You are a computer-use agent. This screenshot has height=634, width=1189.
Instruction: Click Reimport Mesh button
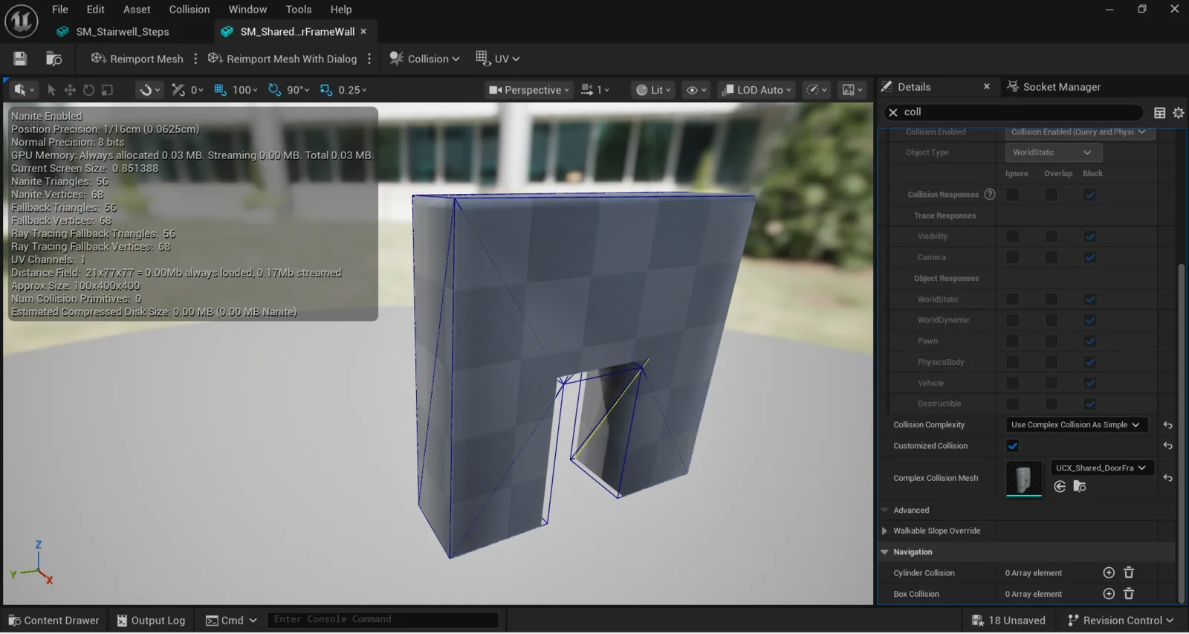(x=137, y=59)
